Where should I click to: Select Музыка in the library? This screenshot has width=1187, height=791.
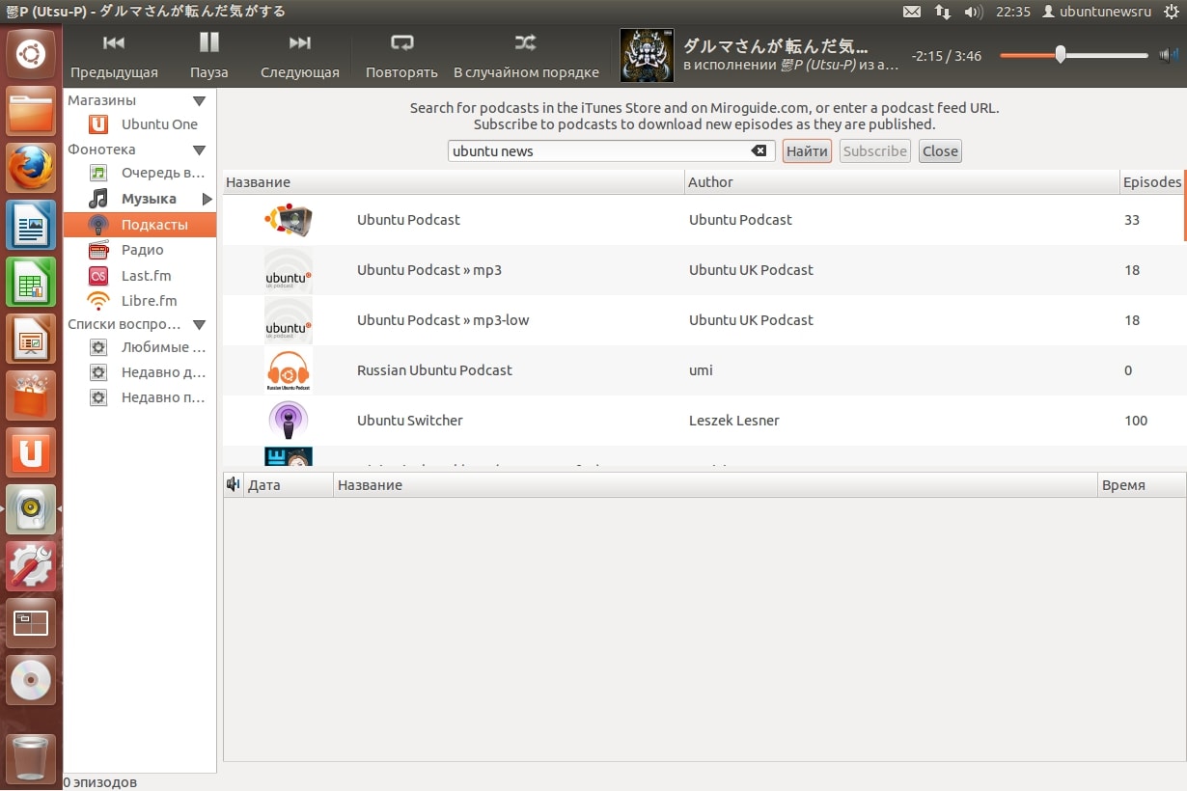tap(140, 199)
